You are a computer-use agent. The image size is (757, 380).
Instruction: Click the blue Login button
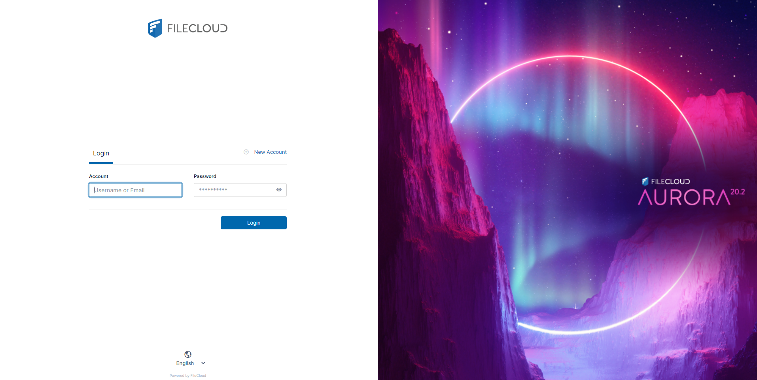254,223
